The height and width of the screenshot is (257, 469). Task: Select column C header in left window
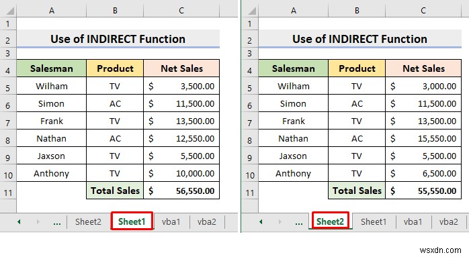[181, 11]
